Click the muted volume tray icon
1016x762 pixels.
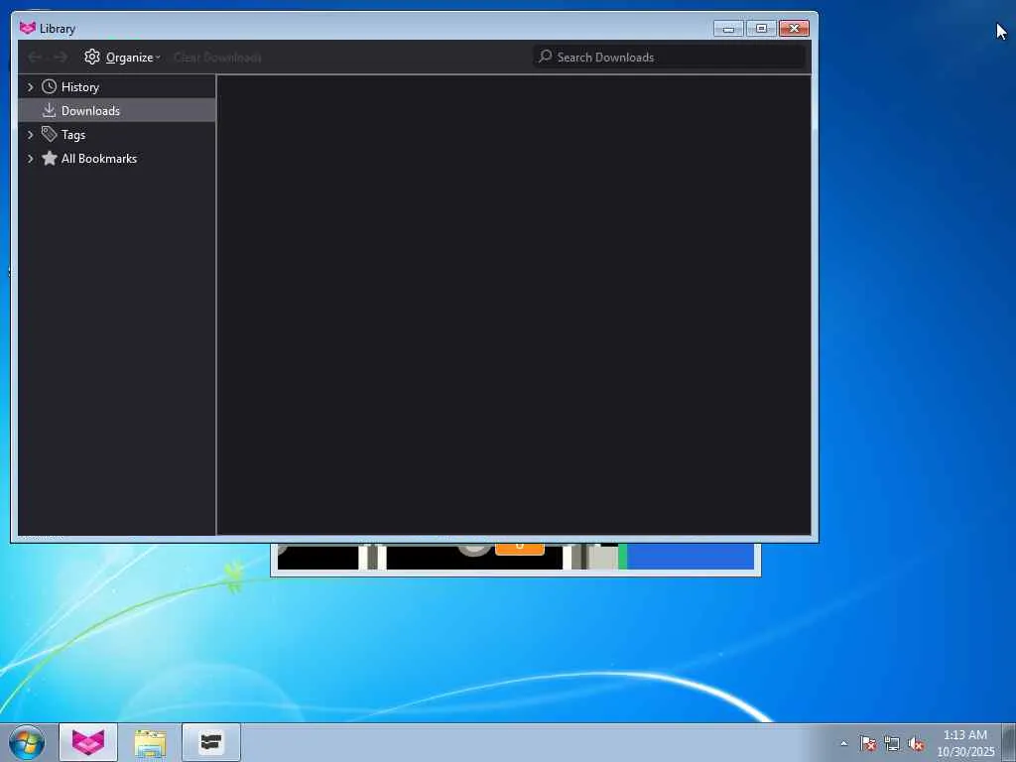916,744
